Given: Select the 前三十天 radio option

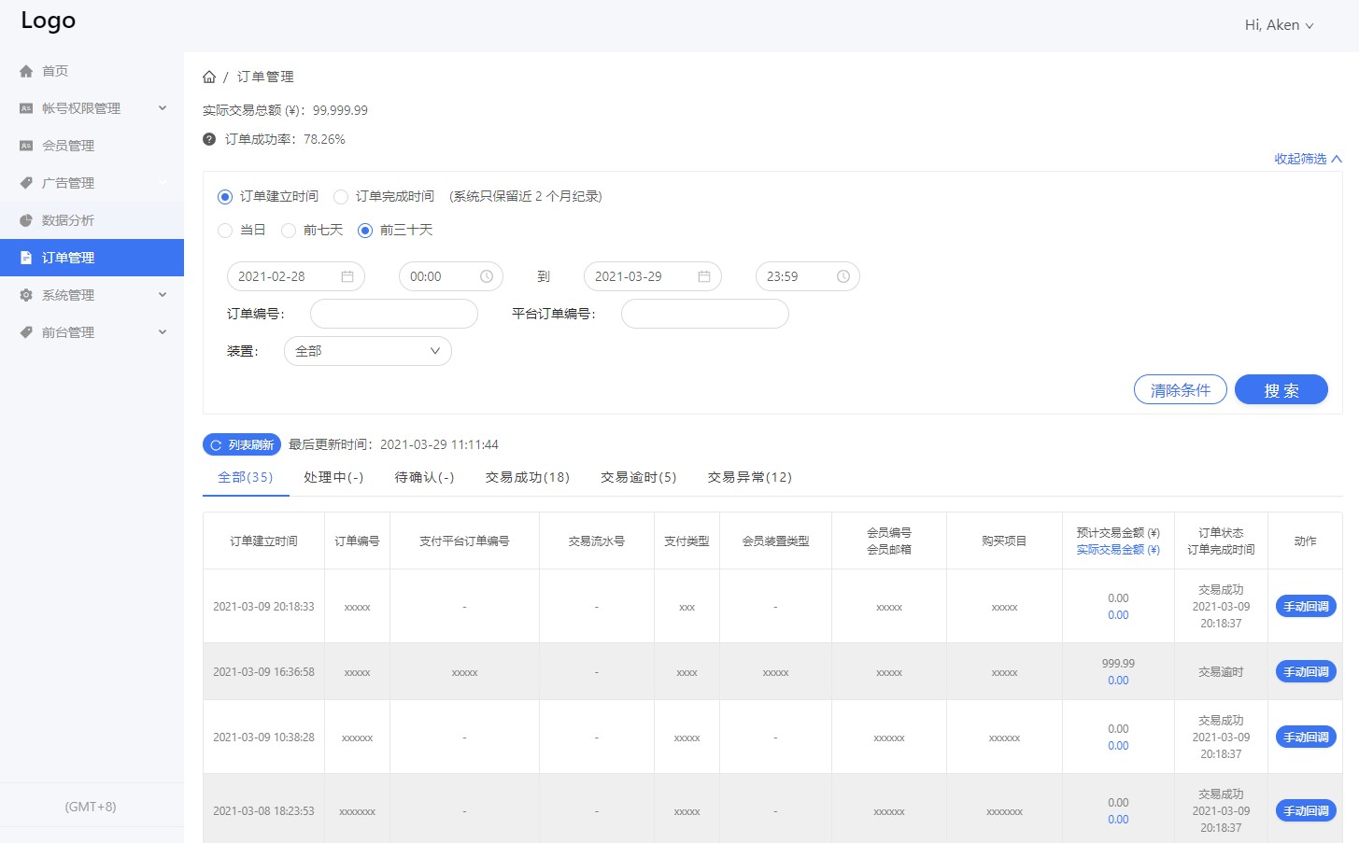Looking at the screenshot, I should pos(365,231).
